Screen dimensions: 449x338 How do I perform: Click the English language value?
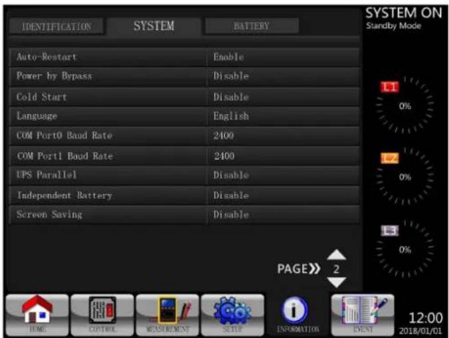pos(231,116)
